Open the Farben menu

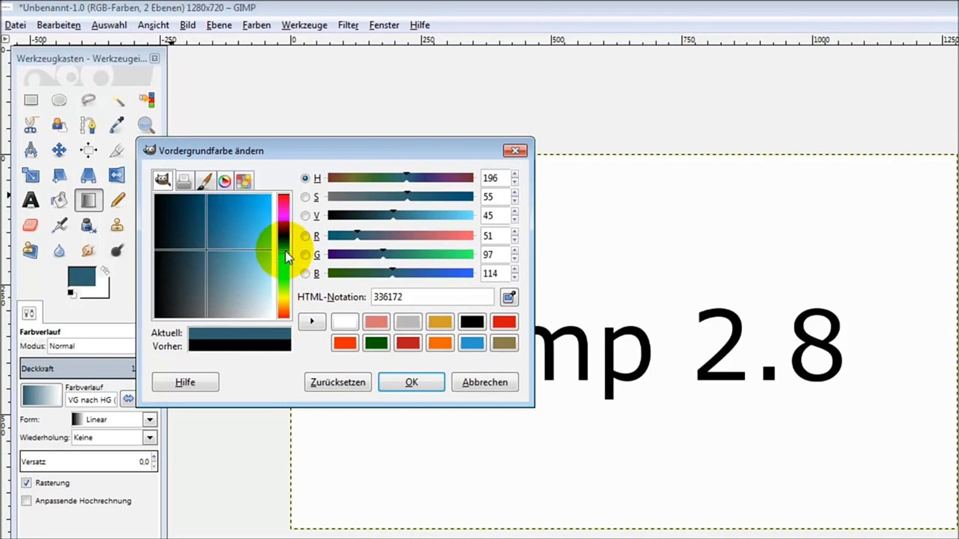(257, 25)
